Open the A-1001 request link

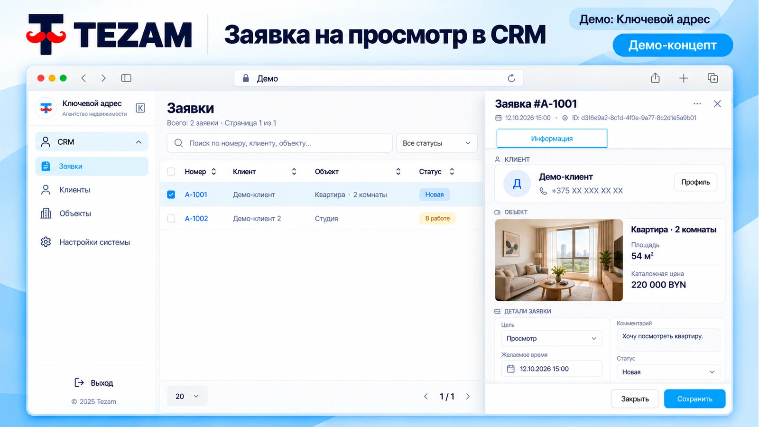(196, 195)
